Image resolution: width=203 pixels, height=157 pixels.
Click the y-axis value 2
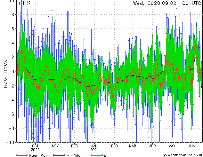[13, 57]
